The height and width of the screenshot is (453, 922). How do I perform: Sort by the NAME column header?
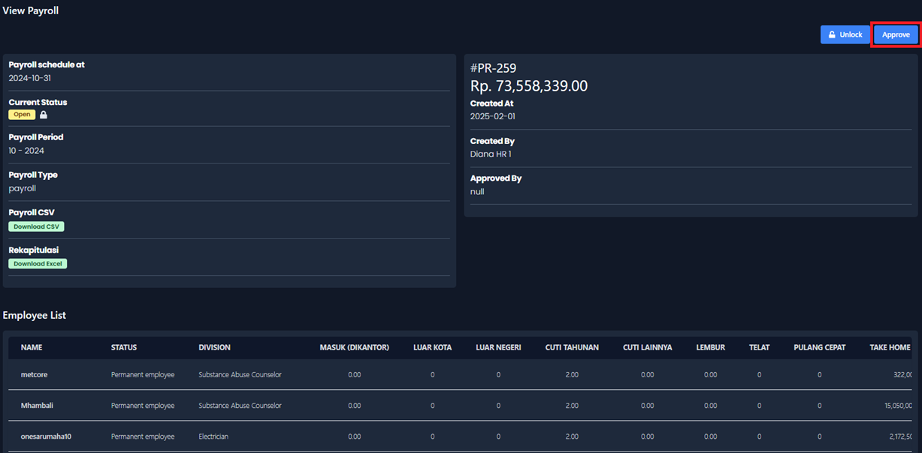[x=32, y=347]
